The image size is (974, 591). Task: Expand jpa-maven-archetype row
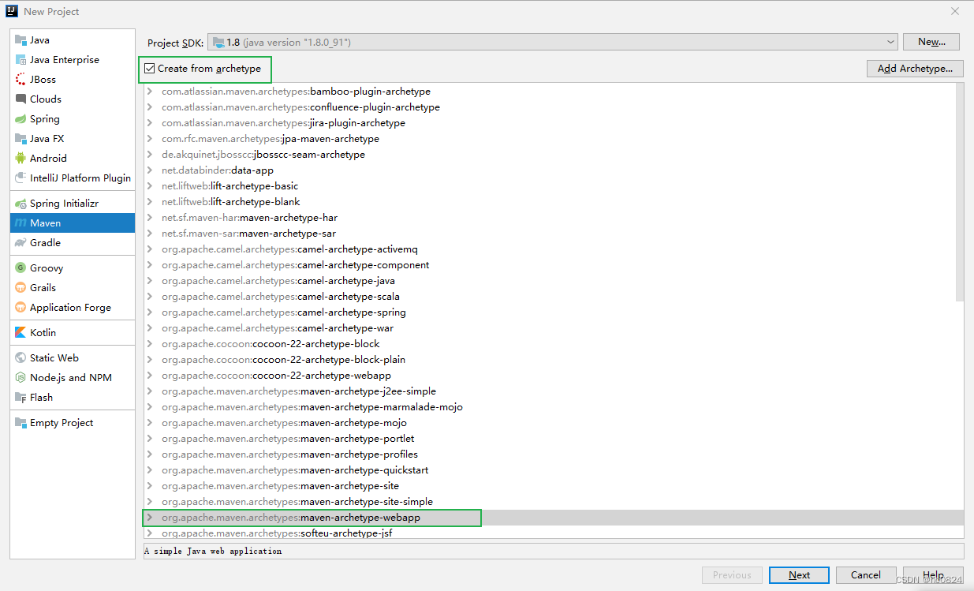click(x=149, y=139)
